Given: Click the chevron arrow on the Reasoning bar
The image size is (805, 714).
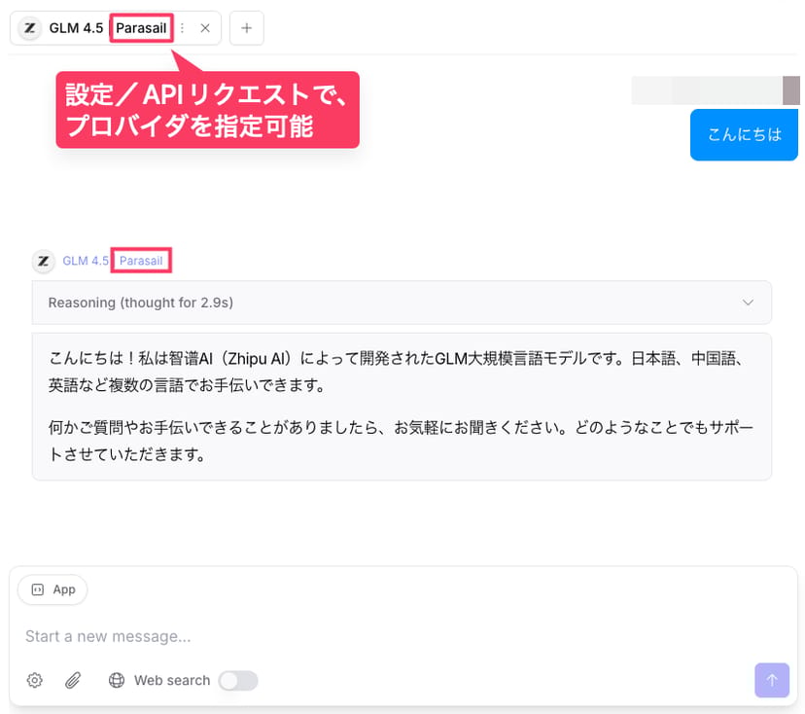Looking at the screenshot, I should [748, 303].
